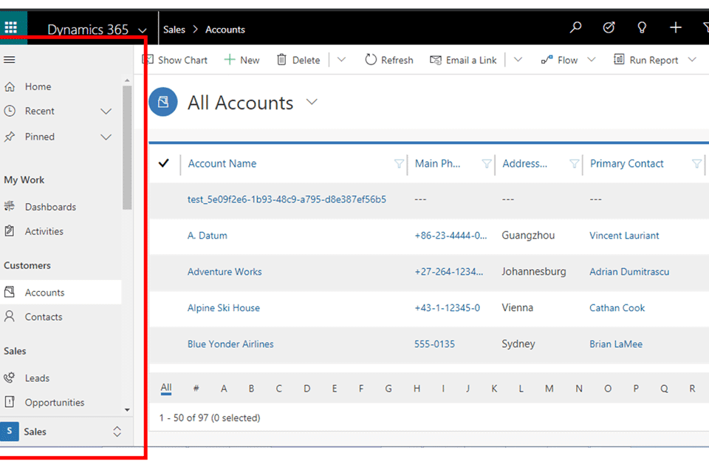The height and width of the screenshot is (464, 709).
Task: Open the Run Report dropdown arrow
Action: (692, 60)
